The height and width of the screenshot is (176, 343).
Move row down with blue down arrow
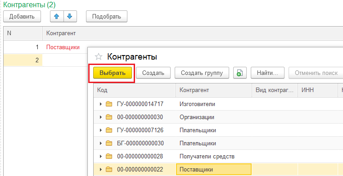pos(70,16)
